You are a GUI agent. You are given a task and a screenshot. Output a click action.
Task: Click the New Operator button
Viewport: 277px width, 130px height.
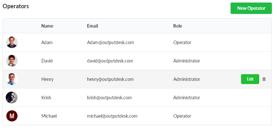pyautogui.click(x=251, y=8)
